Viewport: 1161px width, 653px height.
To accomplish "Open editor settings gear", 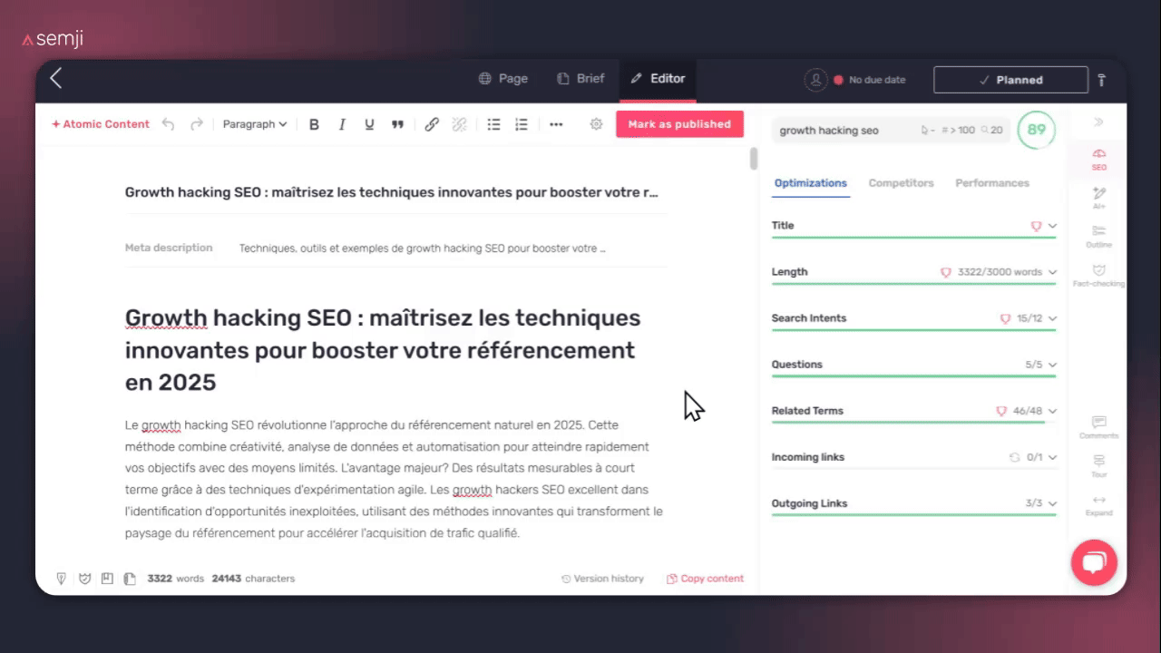I will (x=596, y=124).
